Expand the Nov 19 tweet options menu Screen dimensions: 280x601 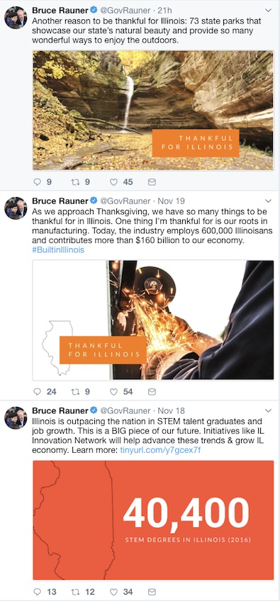tap(268, 201)
